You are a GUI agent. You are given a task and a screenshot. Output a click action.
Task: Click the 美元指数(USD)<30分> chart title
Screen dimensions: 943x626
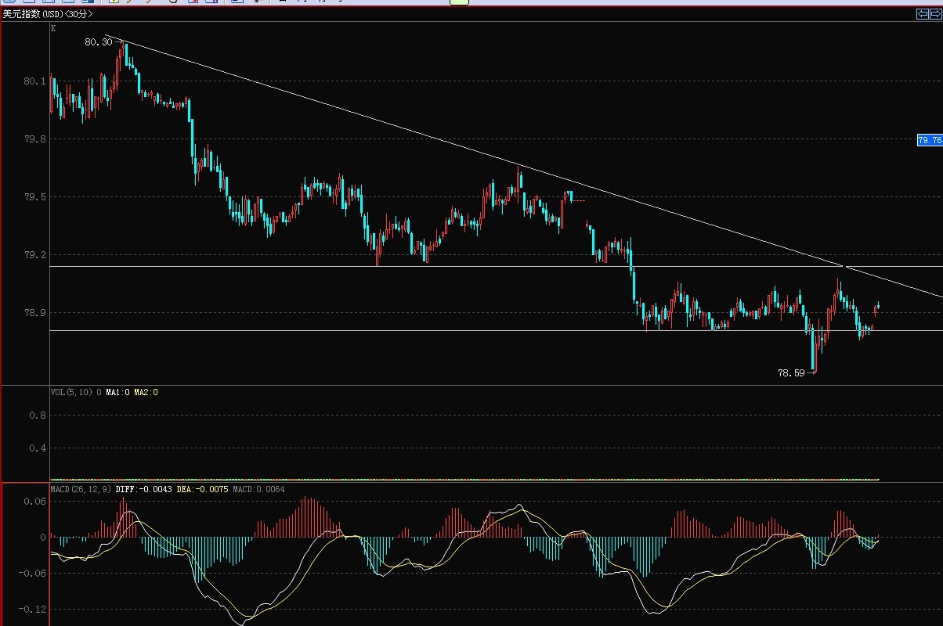[47, 14]
